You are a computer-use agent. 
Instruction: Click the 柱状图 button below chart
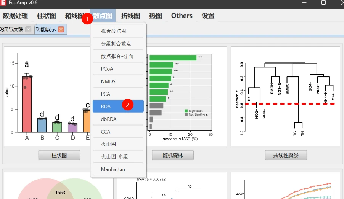59,155
